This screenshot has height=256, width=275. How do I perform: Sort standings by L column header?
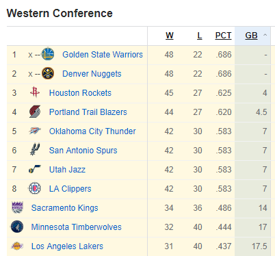200,36
